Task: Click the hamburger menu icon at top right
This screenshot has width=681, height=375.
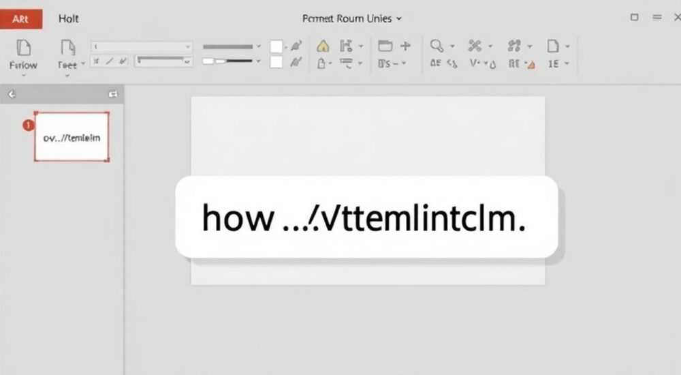Action: click(x=657, y=17)
